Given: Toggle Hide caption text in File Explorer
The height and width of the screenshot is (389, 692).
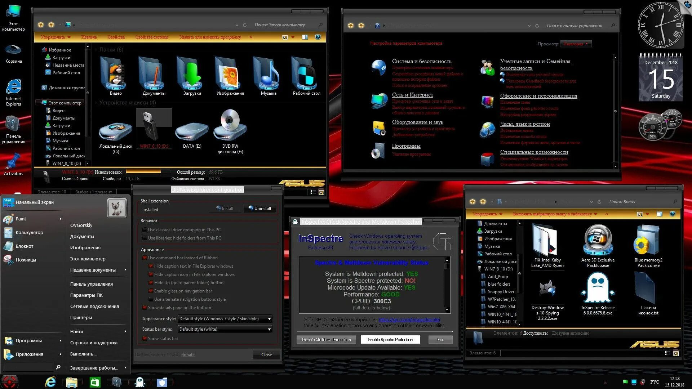Looking at the screenshot, I should point(151,266).
